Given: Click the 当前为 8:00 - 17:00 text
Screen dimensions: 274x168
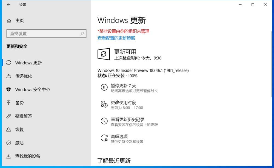Looking at the screenshot, I should (127, 108).
